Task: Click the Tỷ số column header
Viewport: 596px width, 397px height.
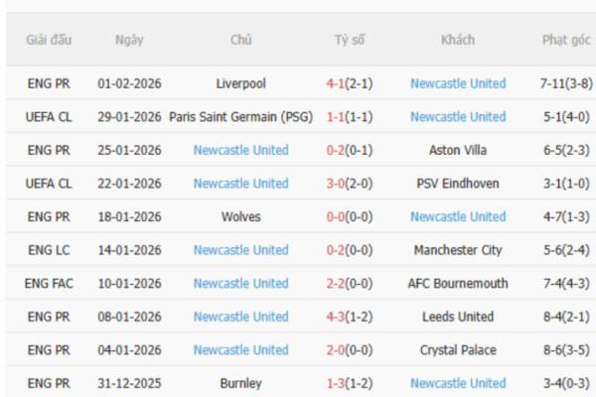Action: pyautogui.click(x=349, y=41)
